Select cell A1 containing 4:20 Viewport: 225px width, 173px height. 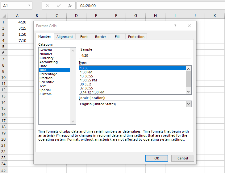pyautogui.click(x=17, y=22)
